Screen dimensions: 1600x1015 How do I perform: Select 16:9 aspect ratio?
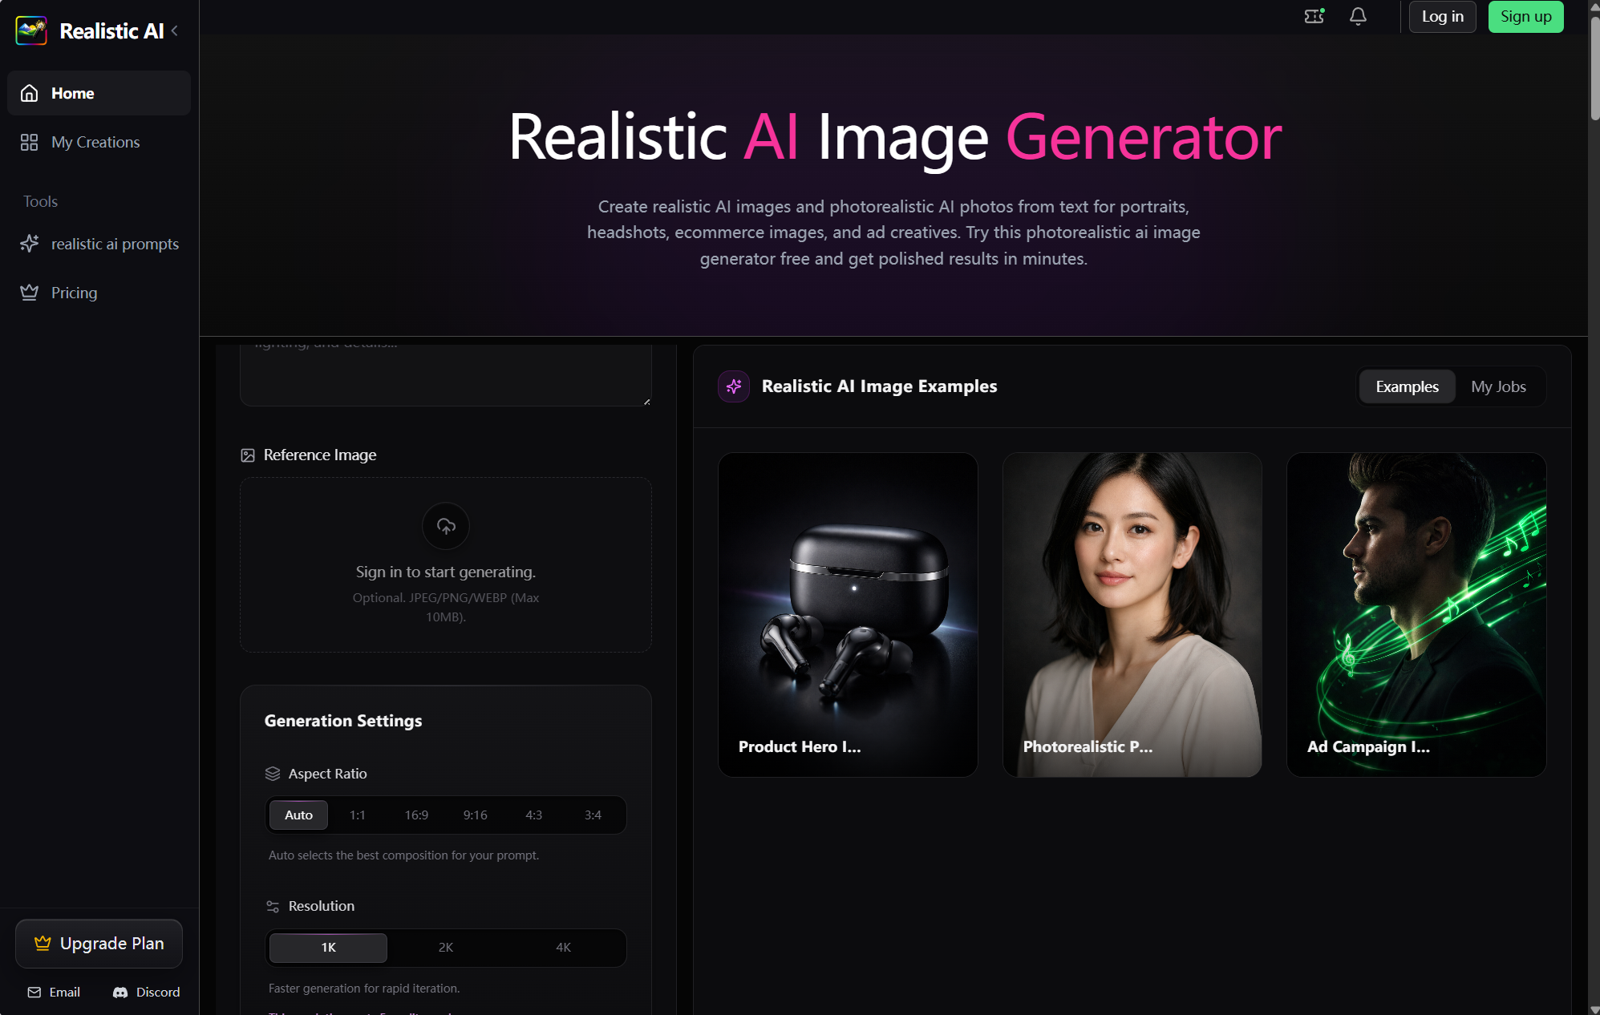(416, 815)
